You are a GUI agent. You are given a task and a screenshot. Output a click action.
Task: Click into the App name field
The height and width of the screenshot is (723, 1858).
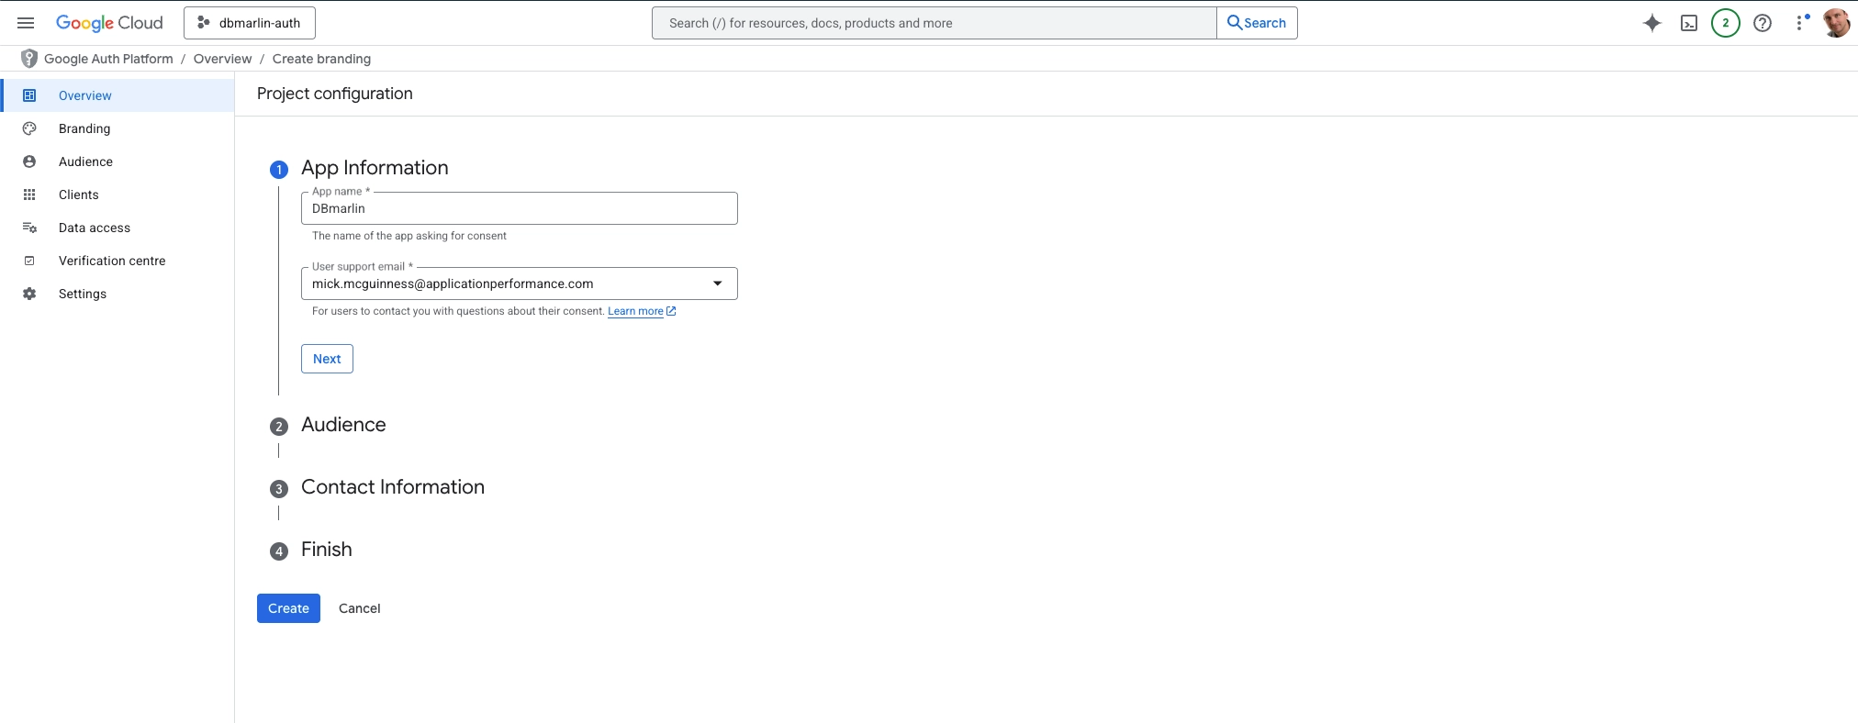coord(519,208)
